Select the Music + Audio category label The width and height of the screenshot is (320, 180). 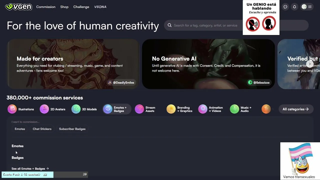click(246, 109)
